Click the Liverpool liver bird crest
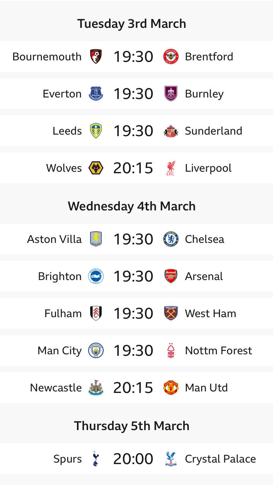Screen dimensions: 273x485 171,168
